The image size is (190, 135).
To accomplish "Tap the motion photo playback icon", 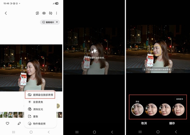I will [x=37, y=13].
